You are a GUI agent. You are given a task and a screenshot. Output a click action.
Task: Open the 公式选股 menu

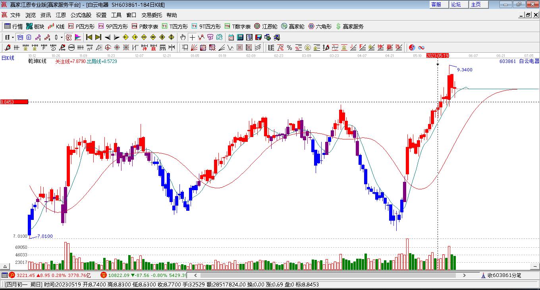pyautogui.click(x=81, y=15)
